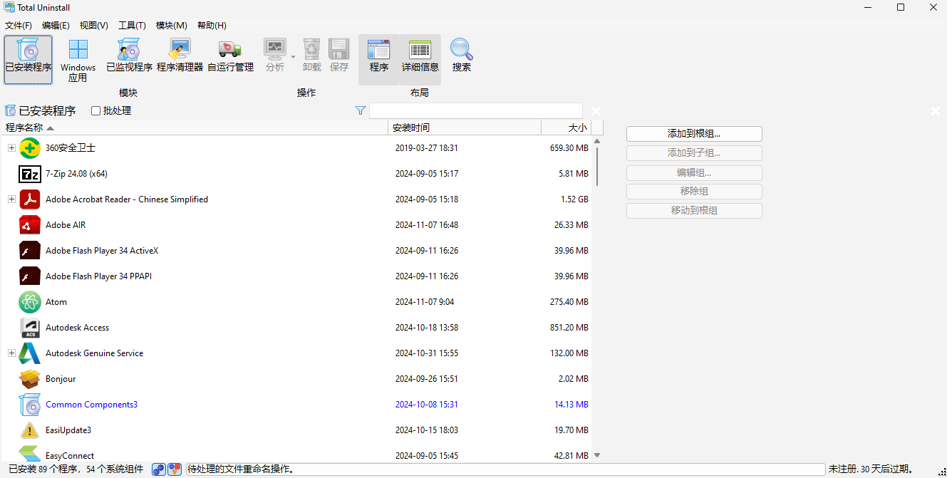Click first status bar indicator icon

159,469
